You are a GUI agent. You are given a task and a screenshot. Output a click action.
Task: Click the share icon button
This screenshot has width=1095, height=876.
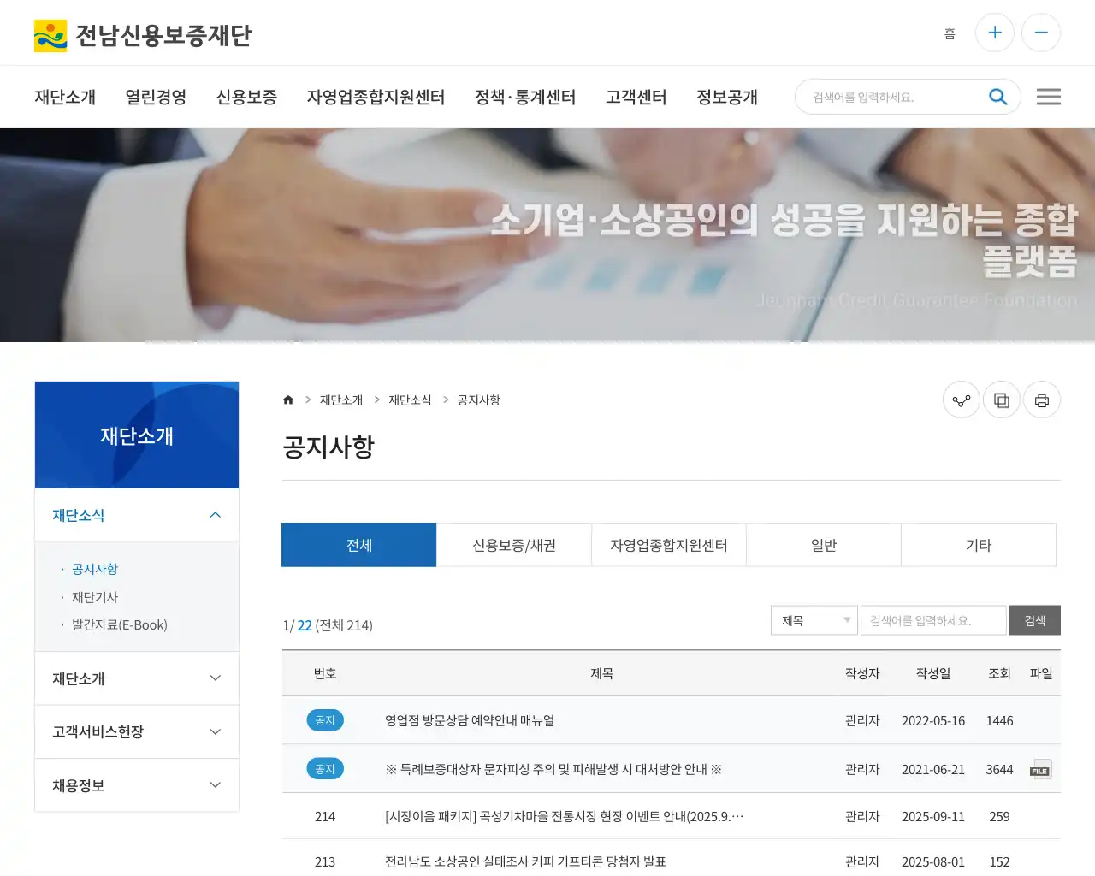[x=962, y=400]
